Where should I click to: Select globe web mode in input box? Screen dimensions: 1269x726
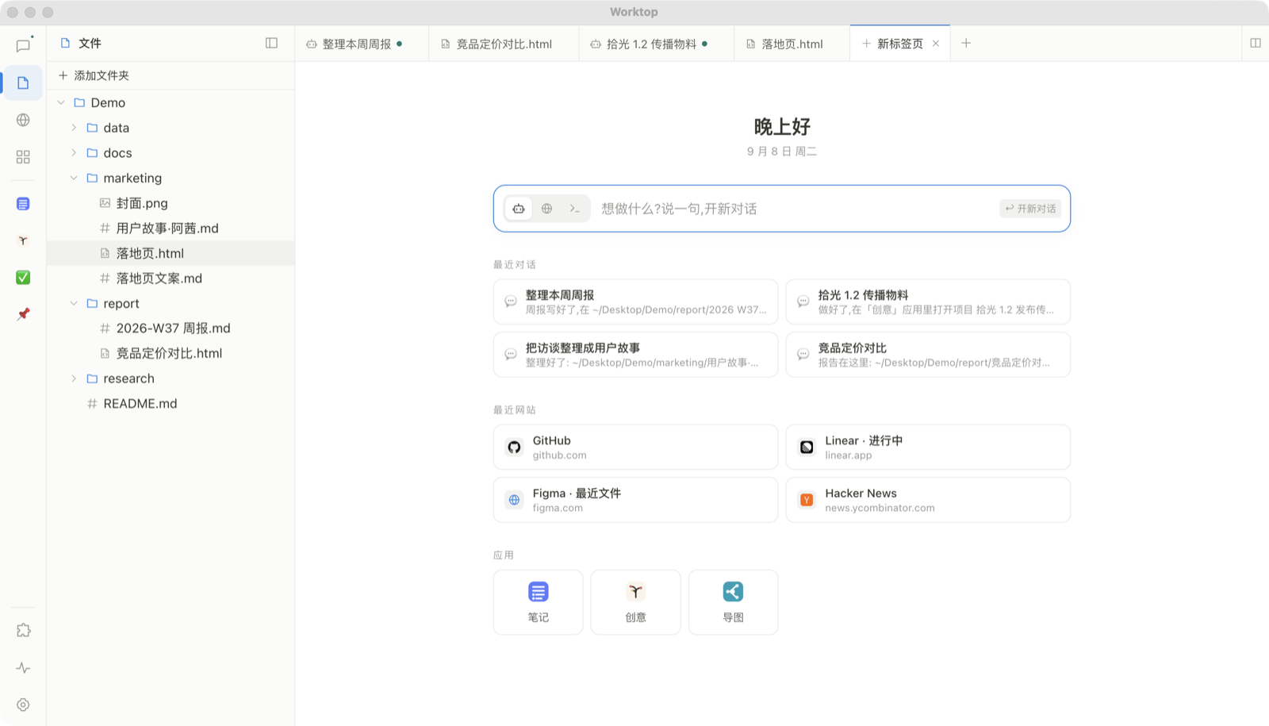point(546,209)
